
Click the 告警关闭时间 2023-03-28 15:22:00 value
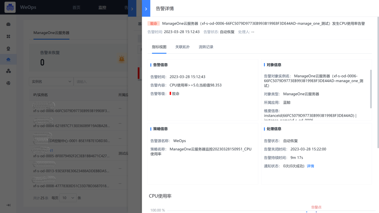click(x=308, y=149)
